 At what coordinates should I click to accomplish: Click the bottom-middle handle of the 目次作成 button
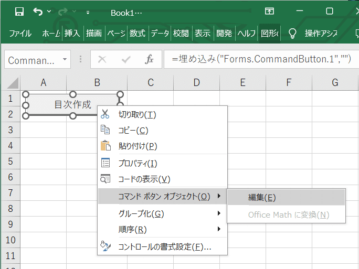click(73, 116)
